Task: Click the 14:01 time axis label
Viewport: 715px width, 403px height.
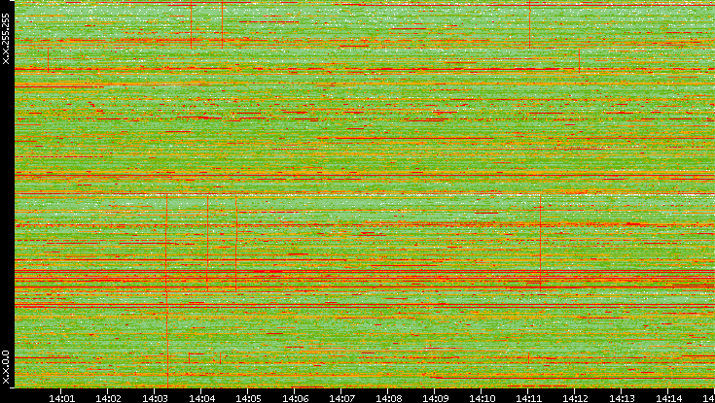Action: (x=61, y=398)
